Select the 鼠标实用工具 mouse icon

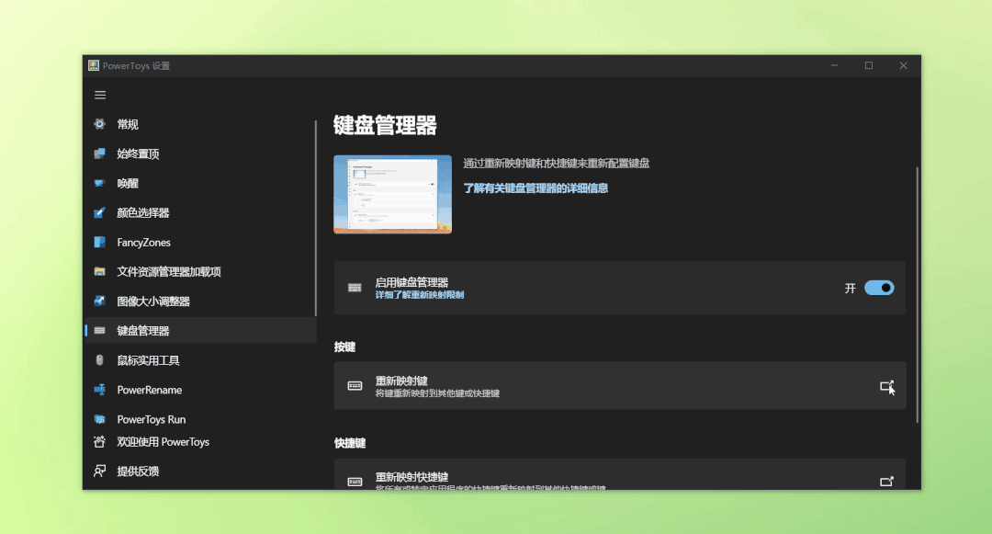[x=99, y=360]
